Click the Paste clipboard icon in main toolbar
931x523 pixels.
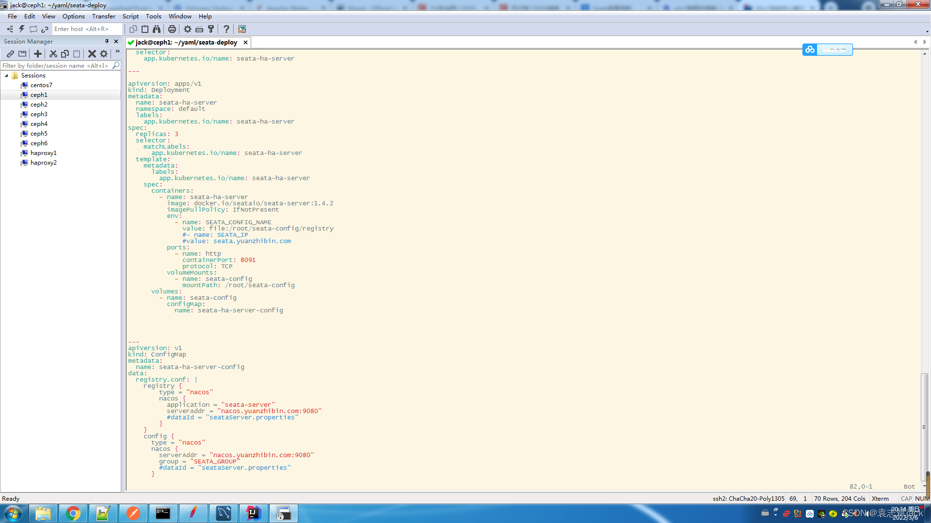click(145, 29)
